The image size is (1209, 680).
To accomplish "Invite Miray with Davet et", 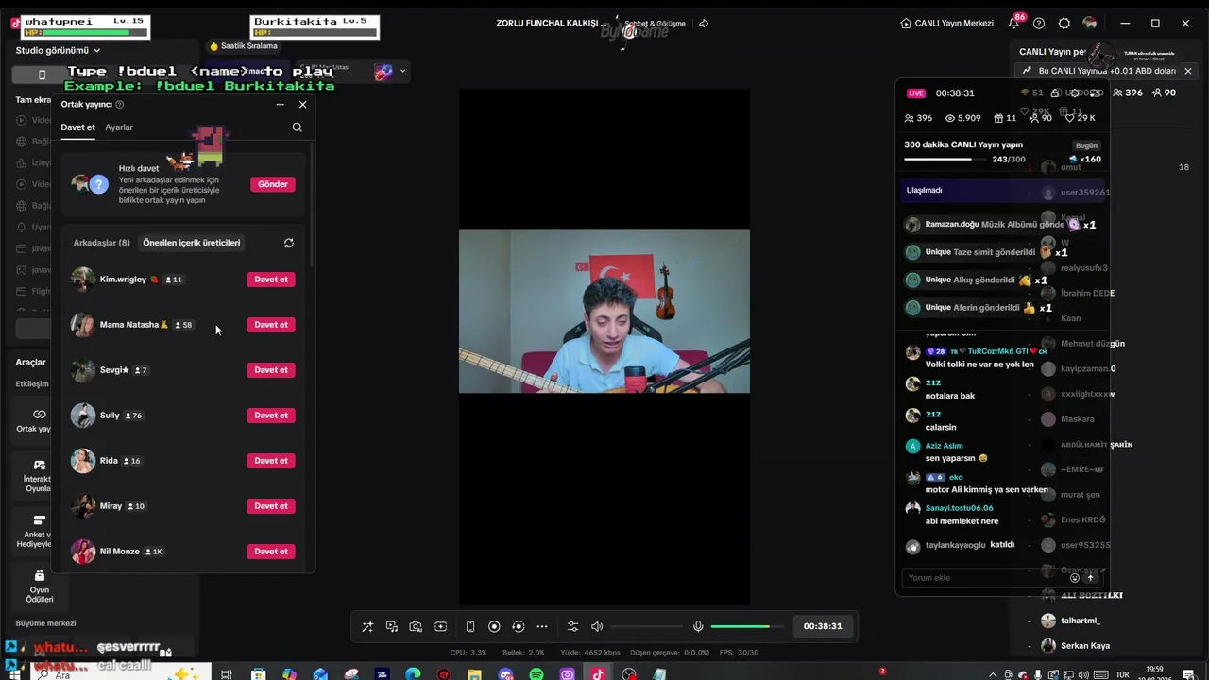I will pos(271,506).
